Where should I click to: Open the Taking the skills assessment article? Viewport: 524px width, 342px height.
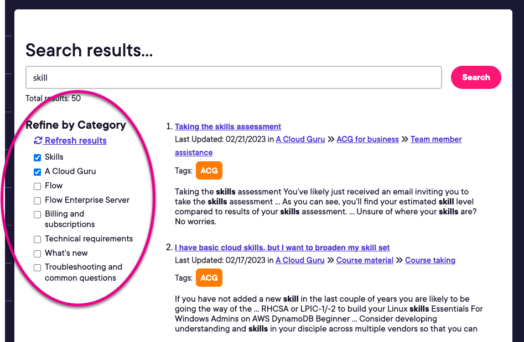click(x=227, y=127)
